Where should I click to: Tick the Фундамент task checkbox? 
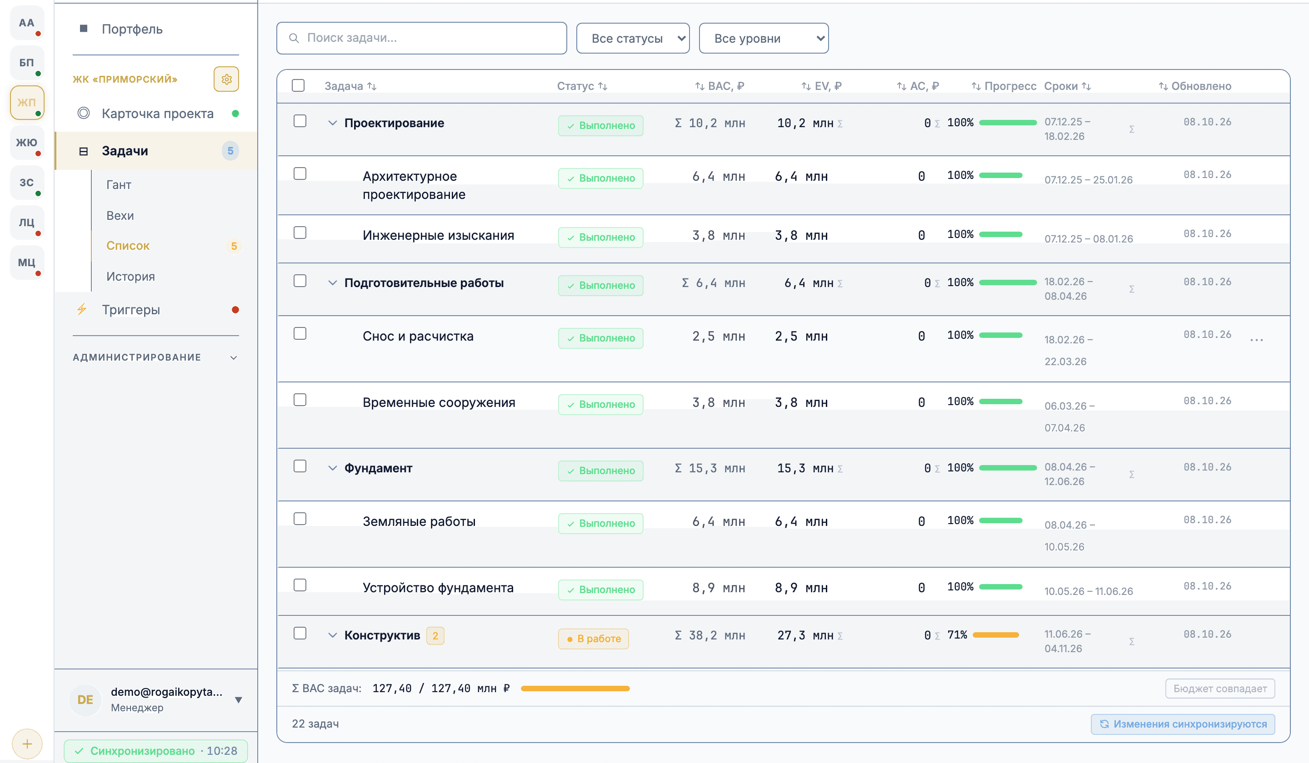tap(300, 466)
